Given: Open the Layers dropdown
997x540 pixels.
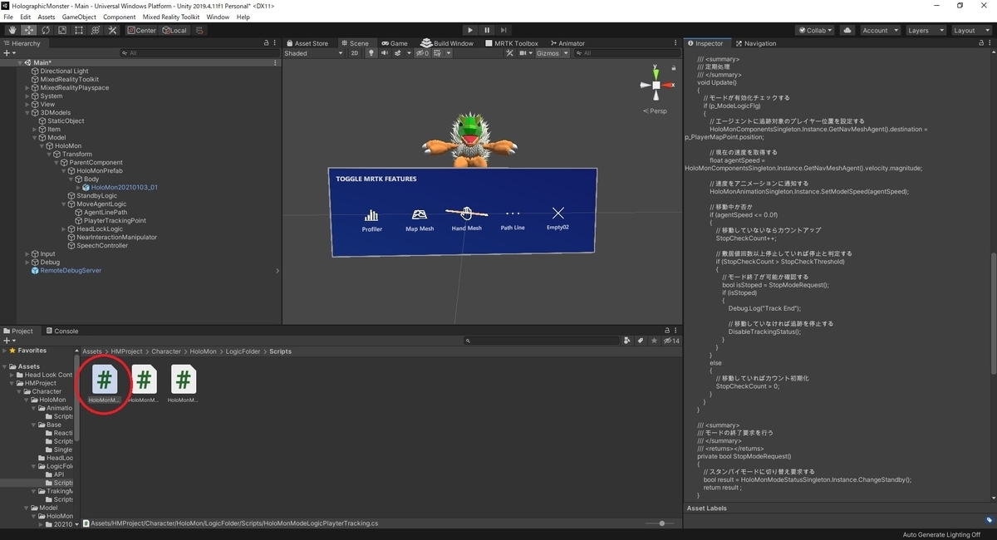Looking at the screenshot, I should pyautogui.click(x=925, y=31).
